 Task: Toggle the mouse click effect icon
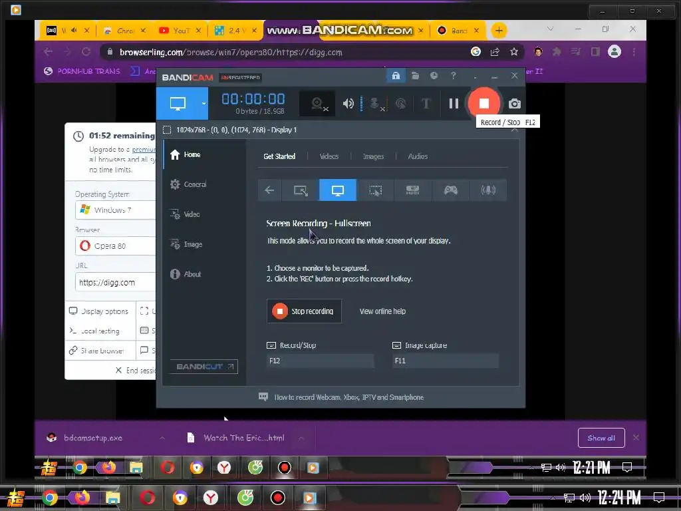point(401,103)
